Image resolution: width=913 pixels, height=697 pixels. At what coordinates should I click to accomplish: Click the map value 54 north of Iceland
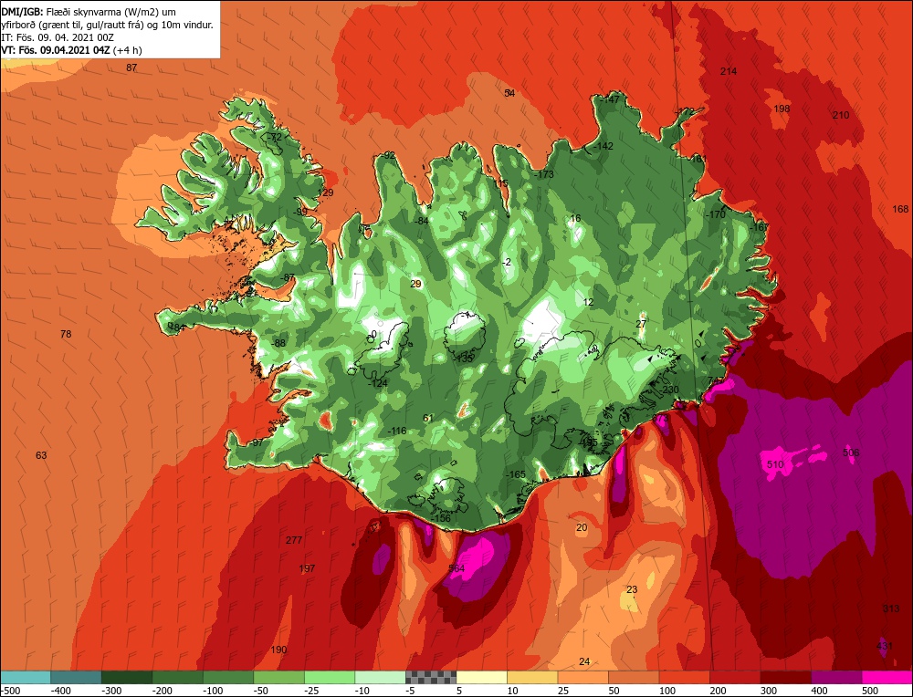pyautogui.click(x=509, y=93)
